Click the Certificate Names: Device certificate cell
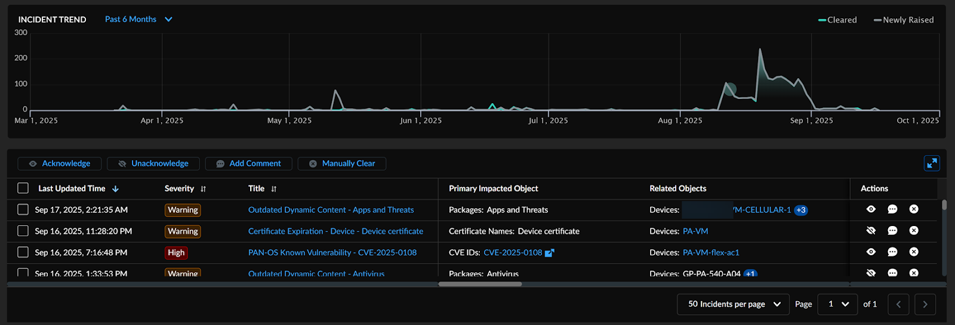This screenshot has height=325, width=955. [514, 231]
